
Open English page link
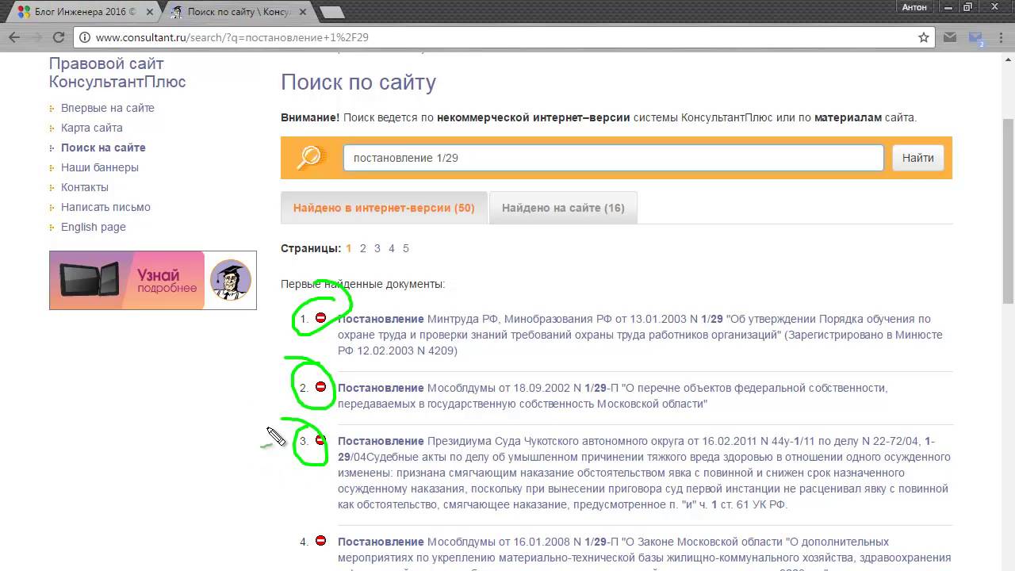point(94,227)
